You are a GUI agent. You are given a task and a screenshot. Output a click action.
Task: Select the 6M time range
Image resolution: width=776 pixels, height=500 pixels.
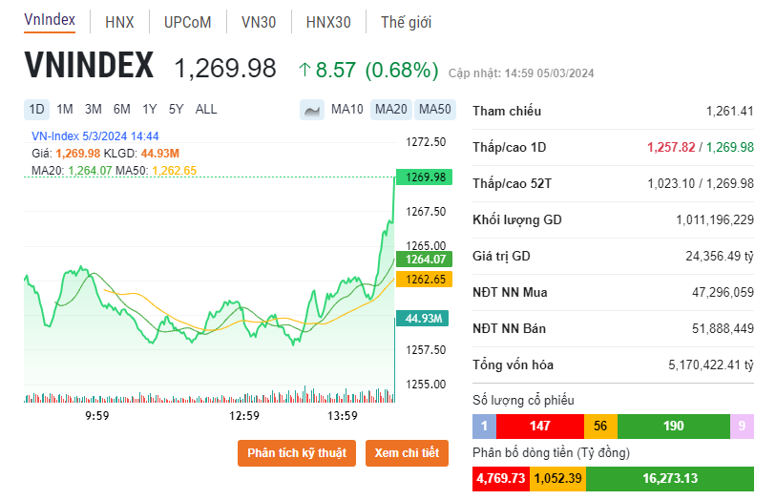point(122,110)
